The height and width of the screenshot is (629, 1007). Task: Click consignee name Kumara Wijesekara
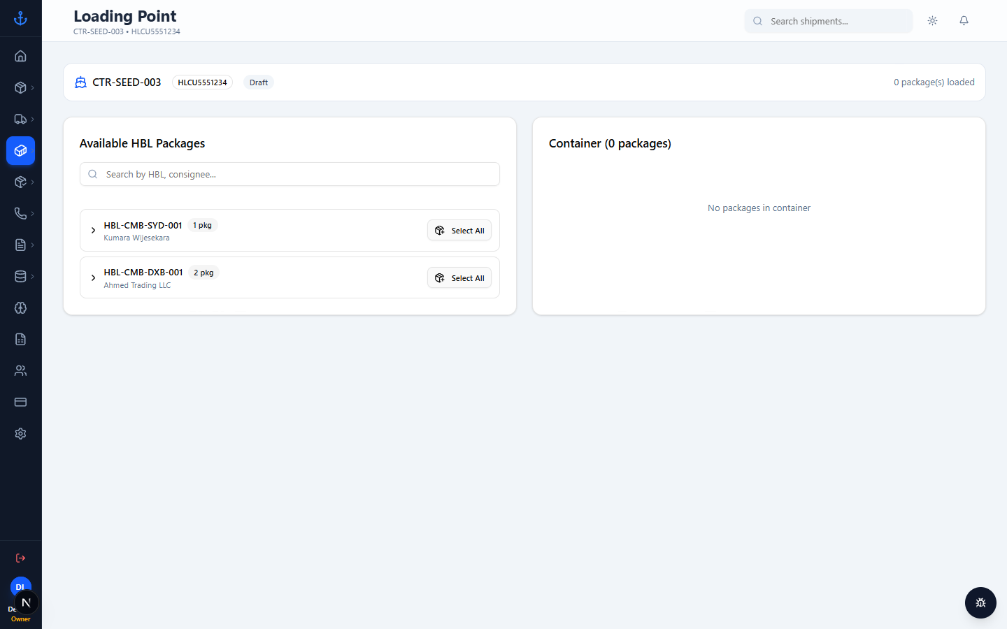coord(136,238)
